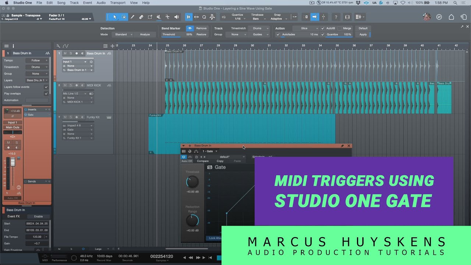Open the Song menu
The image size is (471, 265).
[61, 3]
